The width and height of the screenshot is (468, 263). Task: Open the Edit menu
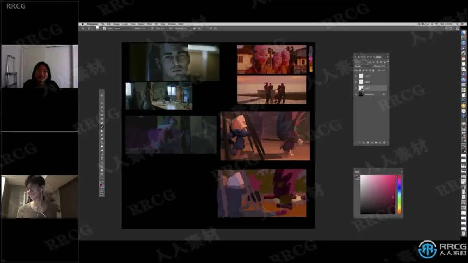click(x=109, y=24)
